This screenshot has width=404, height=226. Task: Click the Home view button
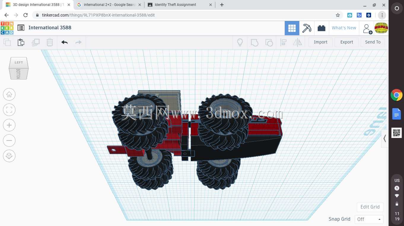pyautogui.click(x=9, y=94)
